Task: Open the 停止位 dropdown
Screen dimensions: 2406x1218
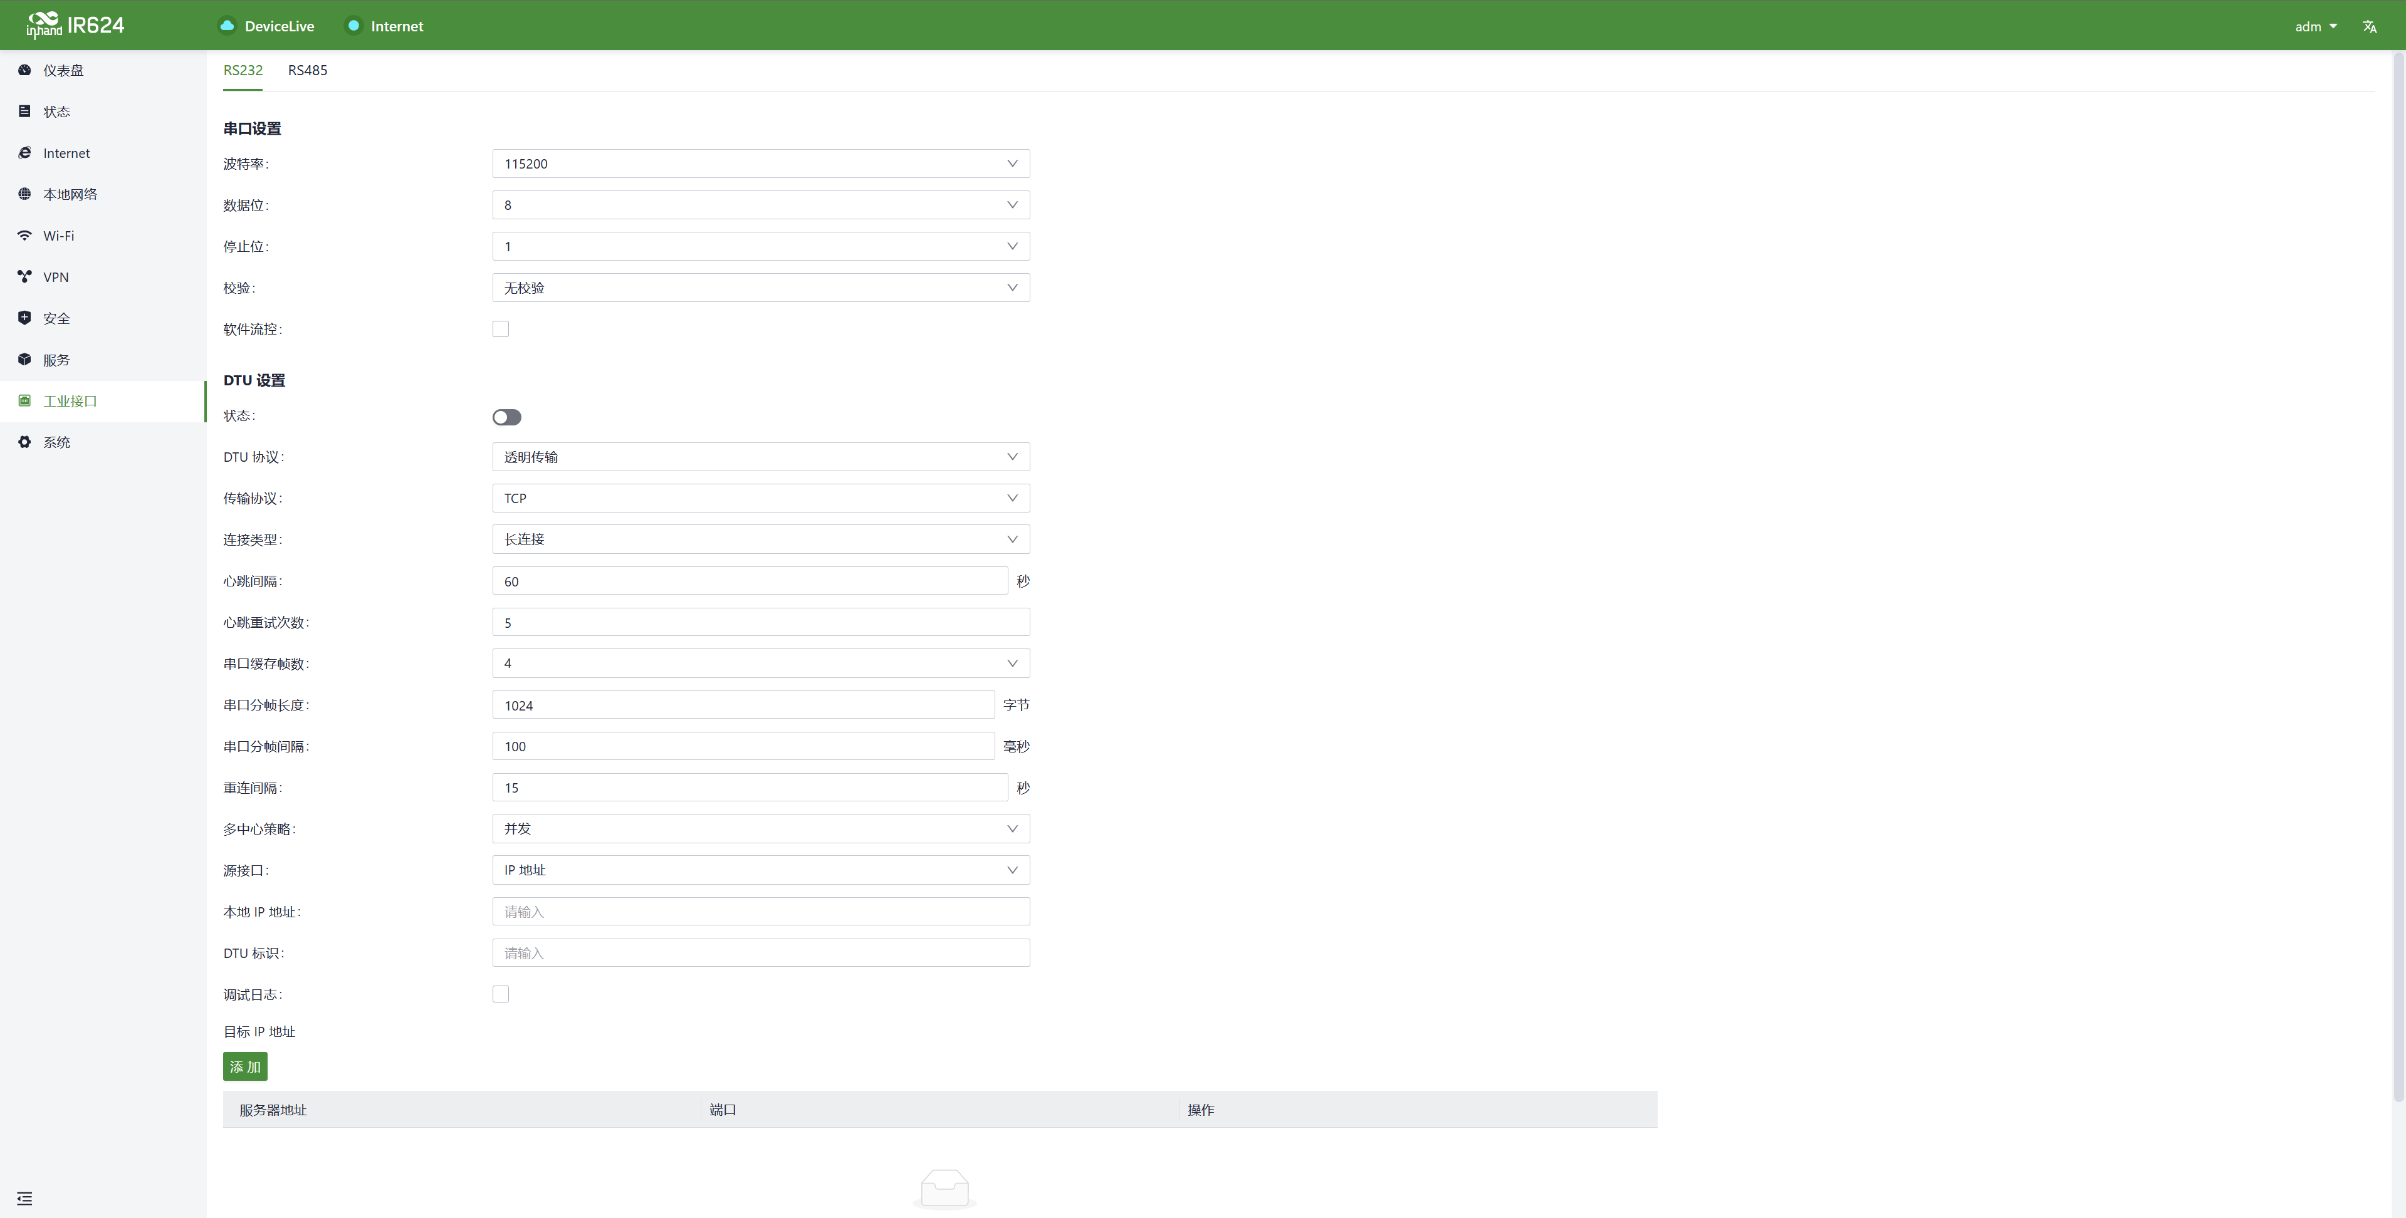Action: click(760, 246)
